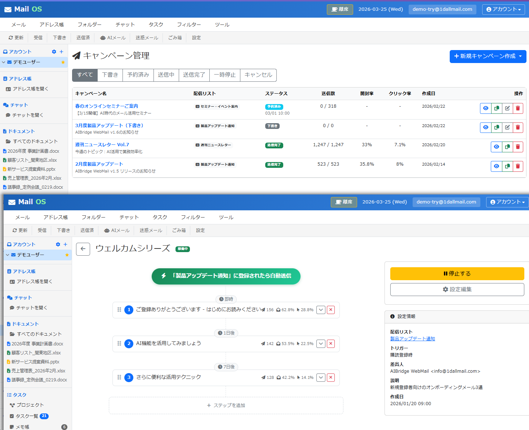Add a new account with the plus icon
This screenshot has width=529, height=430.
coord(62,51)
